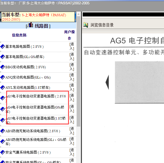The height and width of the screenshot is (163, 164).
Task: Click book icon beside AG5电子控制自动变速器电路图 (2.8V6)
Action: (x=2, y=98)
